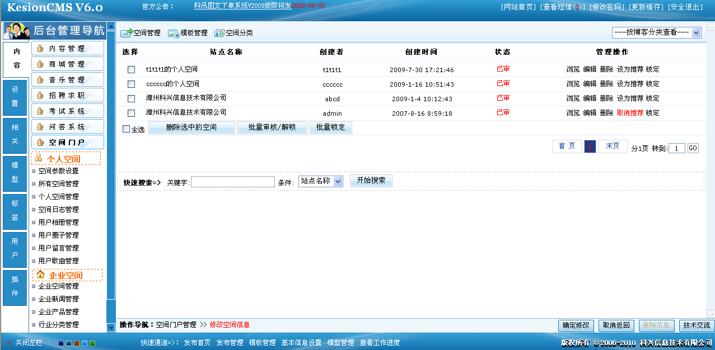Click the 个人空间 user icon
This screenshot has height=350, width=715.
39,158
